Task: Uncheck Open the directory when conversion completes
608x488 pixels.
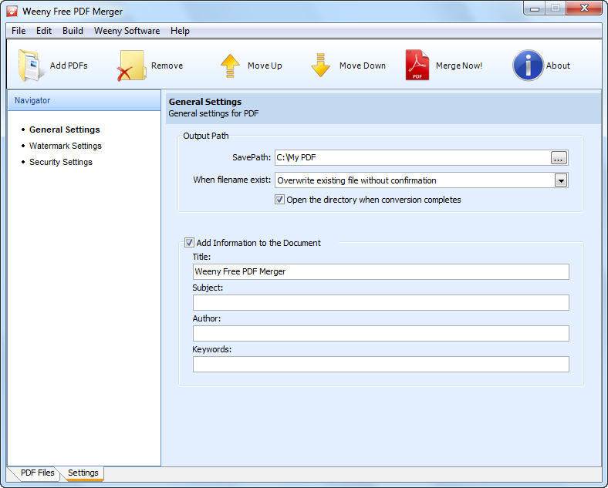Action: [279, 200]
